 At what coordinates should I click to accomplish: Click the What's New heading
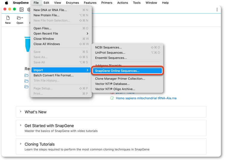point(36,112)
